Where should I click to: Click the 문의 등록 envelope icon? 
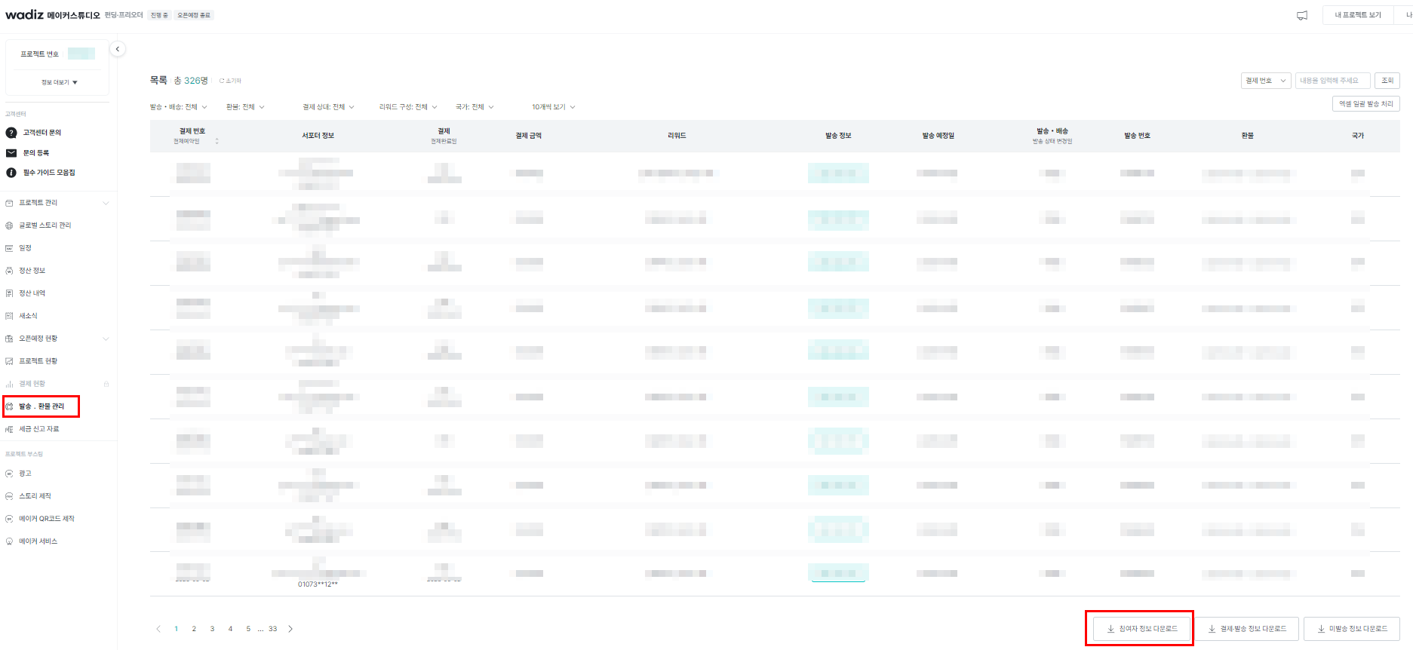(11, 153)
